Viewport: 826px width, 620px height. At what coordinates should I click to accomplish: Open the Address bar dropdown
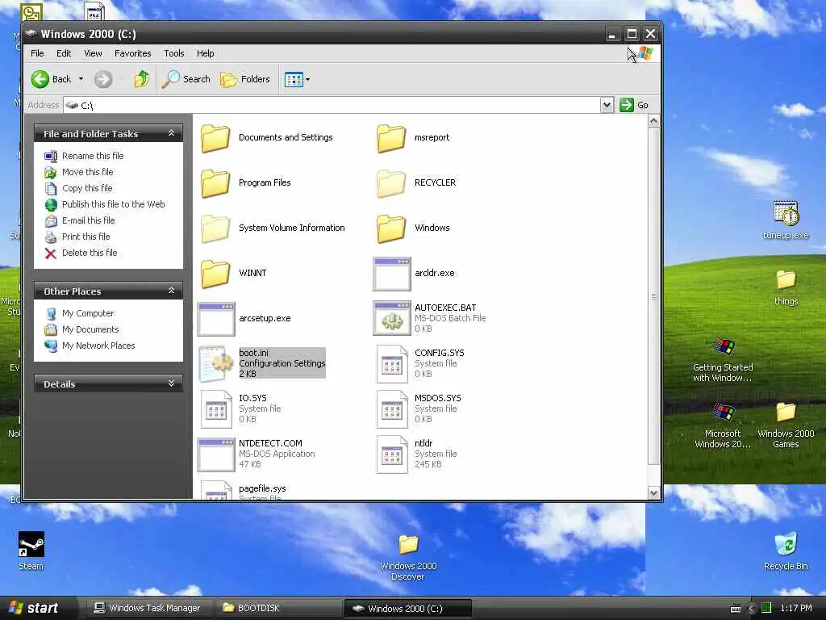click(607, 105)
